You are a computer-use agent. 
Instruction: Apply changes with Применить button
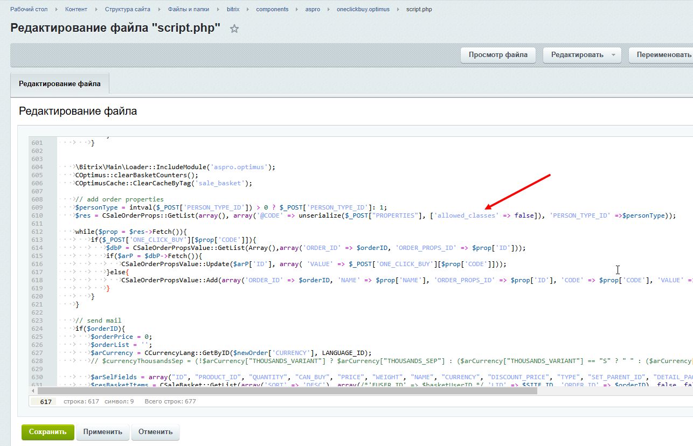tap(103, 432)
